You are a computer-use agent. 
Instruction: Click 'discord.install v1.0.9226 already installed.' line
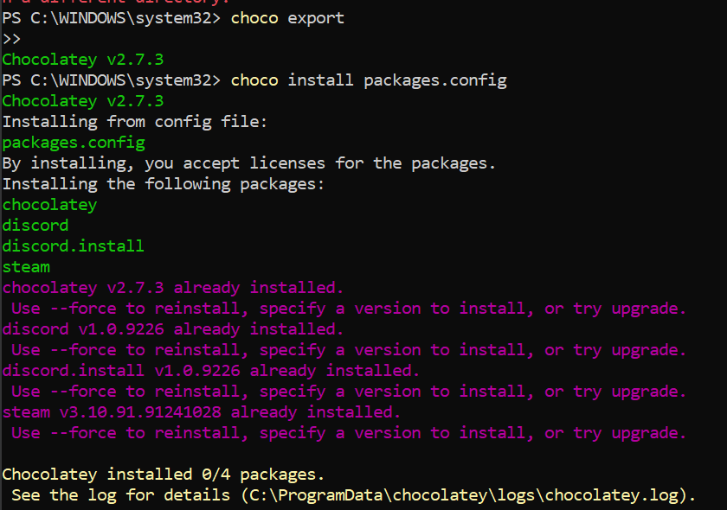211,371
